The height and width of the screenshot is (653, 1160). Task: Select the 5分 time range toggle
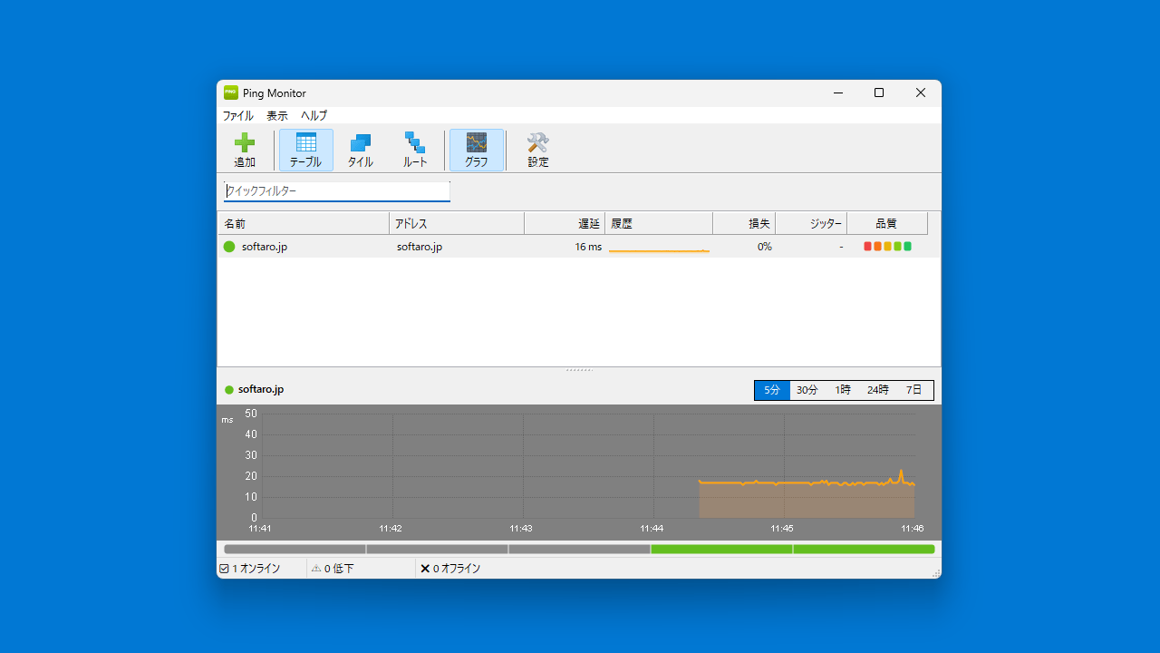(771, 389)
